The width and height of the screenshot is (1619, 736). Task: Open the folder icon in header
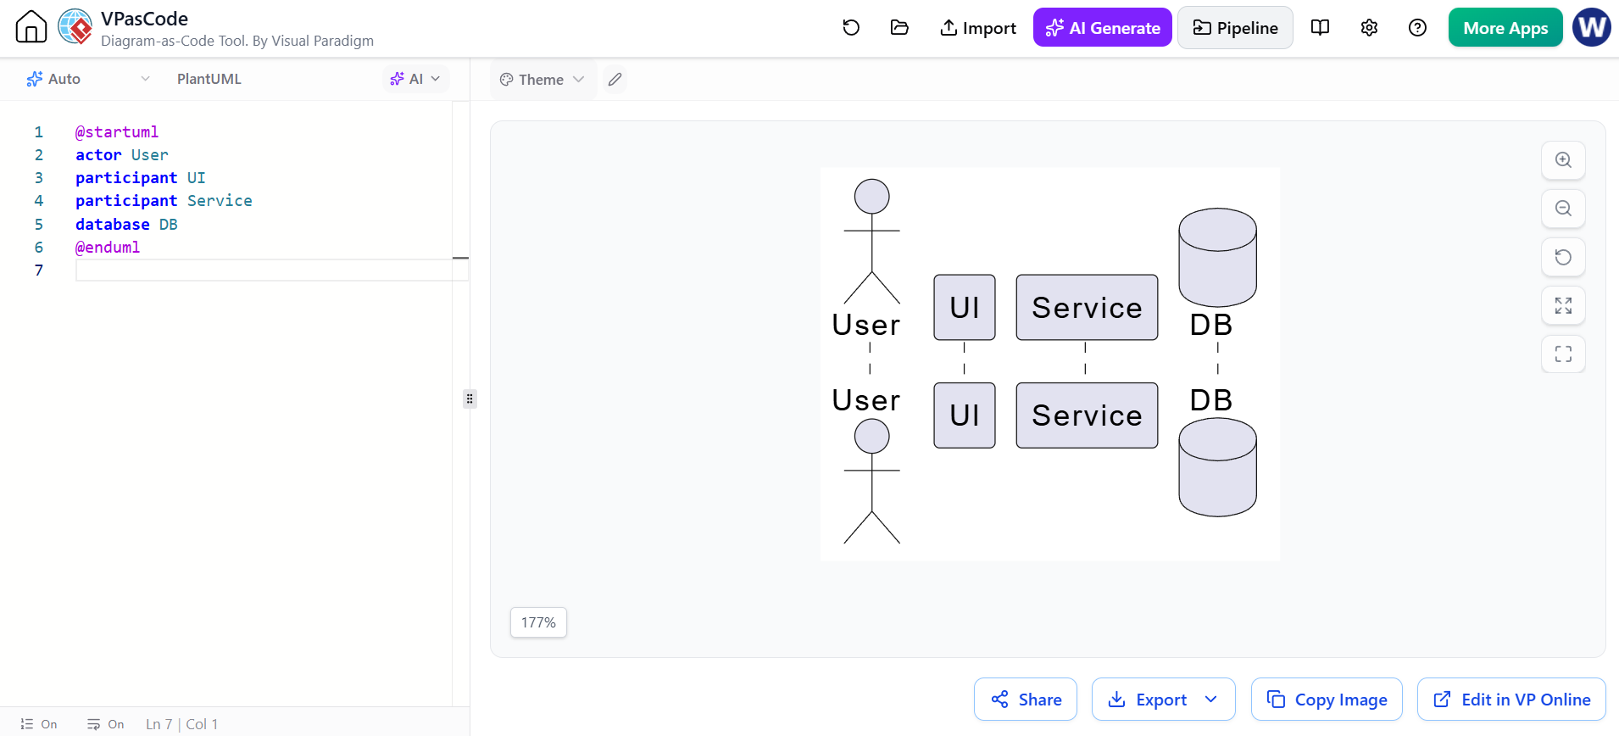(x=899, y=28)
